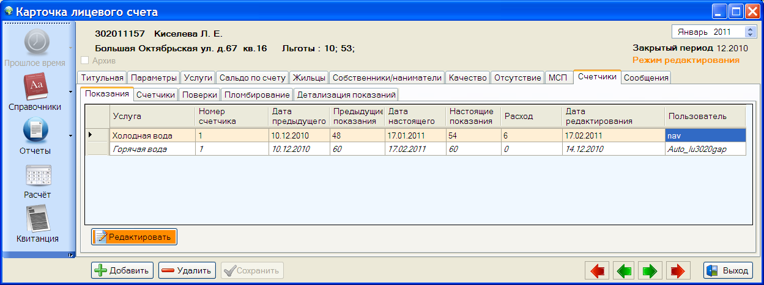Go to first record with red left arrow
This screenshot has width=764, height=285.
[598, 270]
